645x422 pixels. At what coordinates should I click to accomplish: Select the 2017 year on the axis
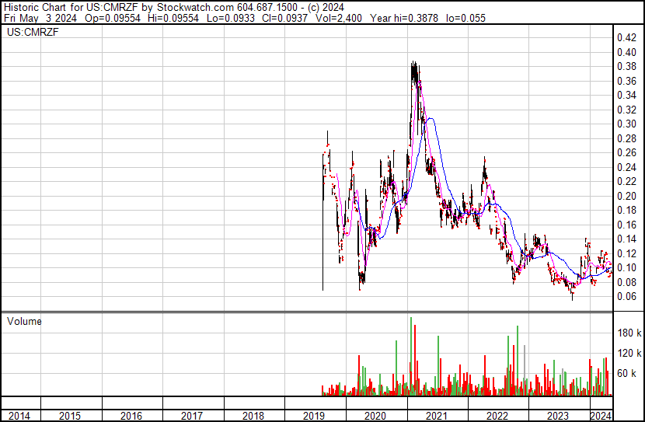[x=192, y=417]
